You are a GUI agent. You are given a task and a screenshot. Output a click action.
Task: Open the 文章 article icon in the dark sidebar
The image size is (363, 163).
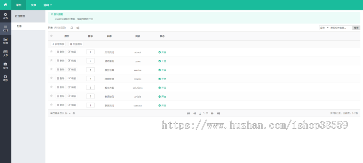point(6,54)
